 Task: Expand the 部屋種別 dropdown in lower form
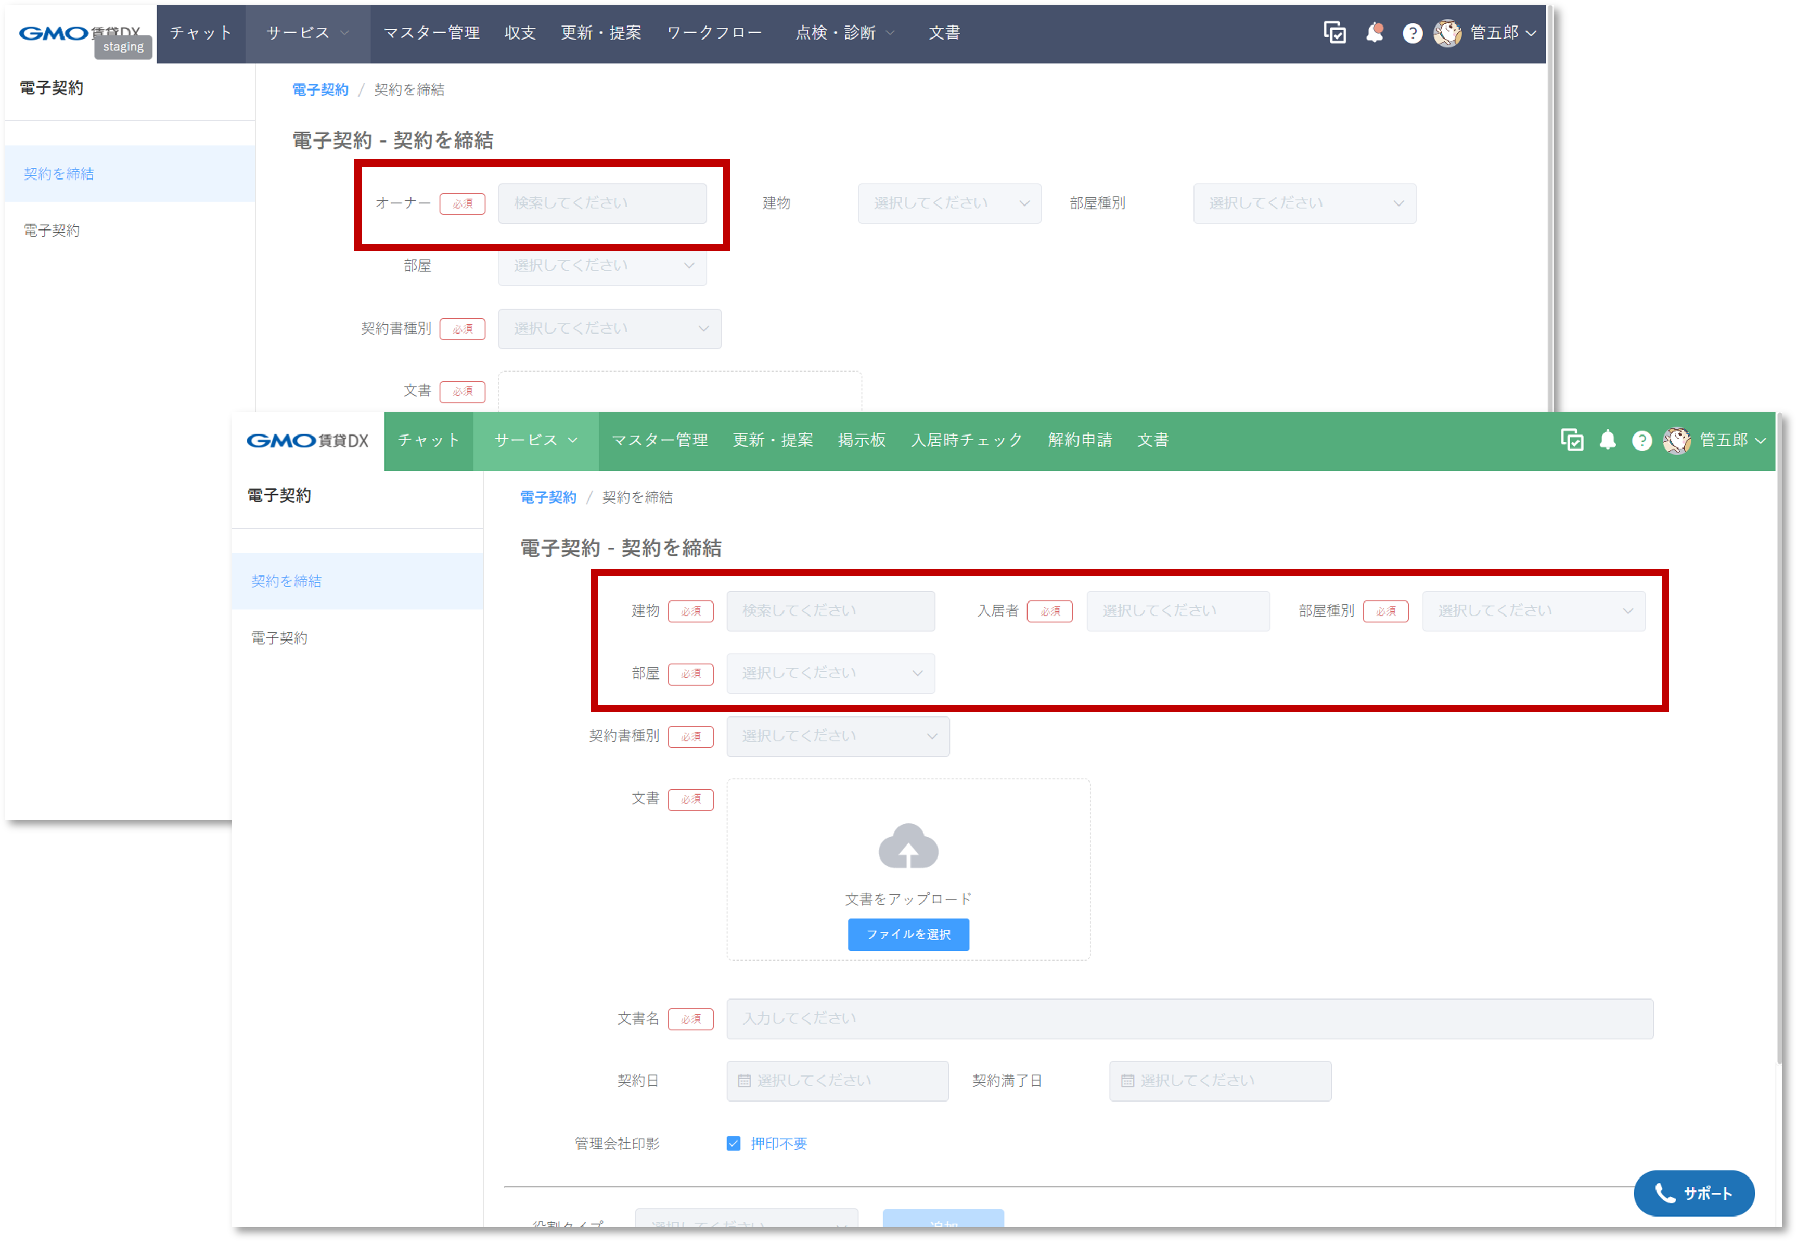pos(1533,611)
